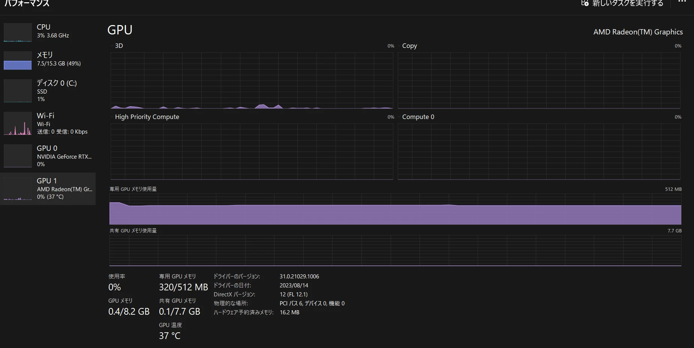Click the Disk 0 mini graph thumbnail

point(18,91)
